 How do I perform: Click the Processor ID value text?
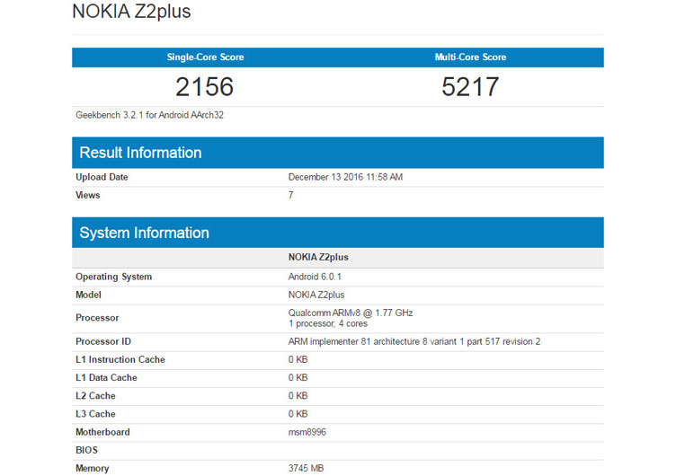point(414,341)
